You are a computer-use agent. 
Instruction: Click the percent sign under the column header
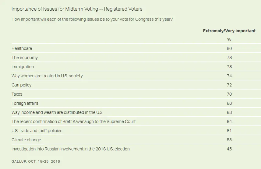[x=229, y=39]
